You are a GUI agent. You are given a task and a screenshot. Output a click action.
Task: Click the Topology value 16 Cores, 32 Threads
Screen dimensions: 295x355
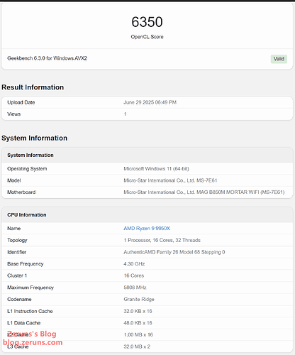[x=162, y=240]
